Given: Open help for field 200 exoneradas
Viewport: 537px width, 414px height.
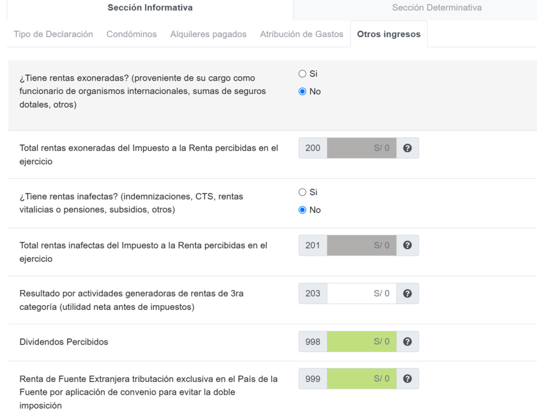Looking at the screenshot, I should point(407,148).
